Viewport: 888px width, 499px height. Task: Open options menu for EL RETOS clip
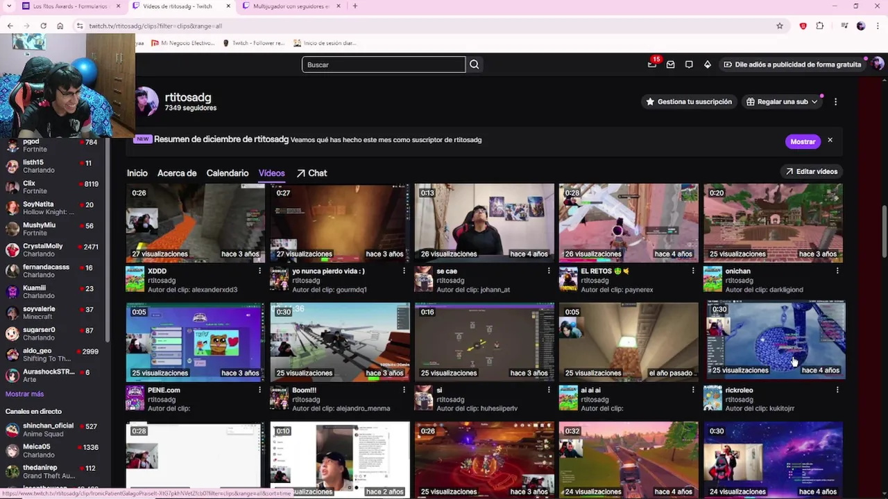pos(692,271)
